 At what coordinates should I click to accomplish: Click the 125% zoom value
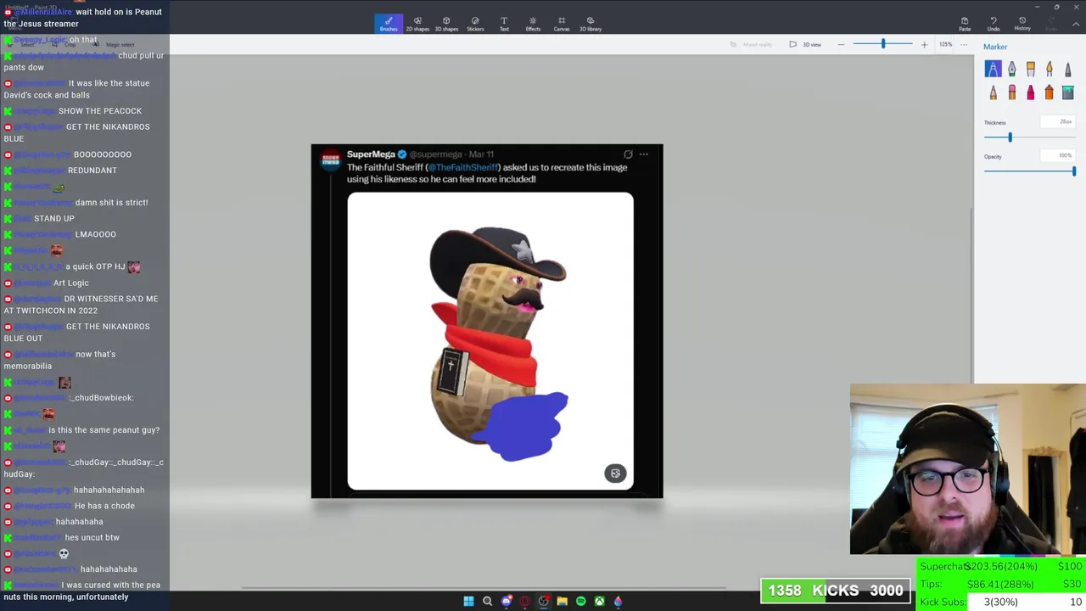945,44
